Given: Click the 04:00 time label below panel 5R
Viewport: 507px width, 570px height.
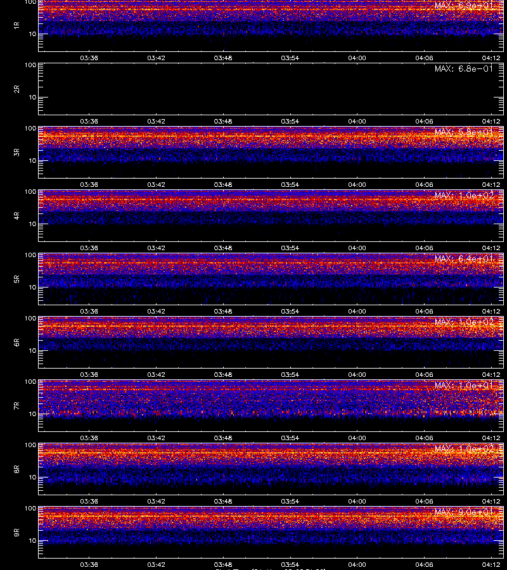Looking at the screenshot, I should point(357,312).
